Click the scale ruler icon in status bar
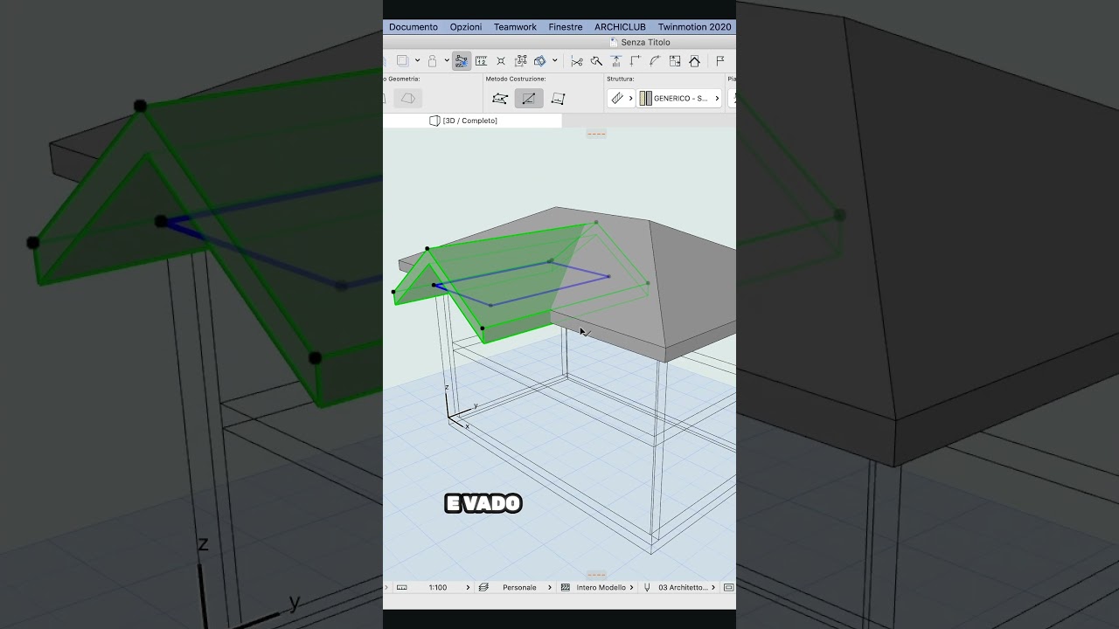The height and width of the screenshot is (629, 1119). [402, 588]
